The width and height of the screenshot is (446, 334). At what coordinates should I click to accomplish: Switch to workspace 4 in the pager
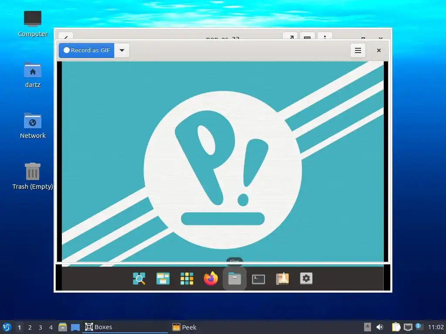[51, 327]
